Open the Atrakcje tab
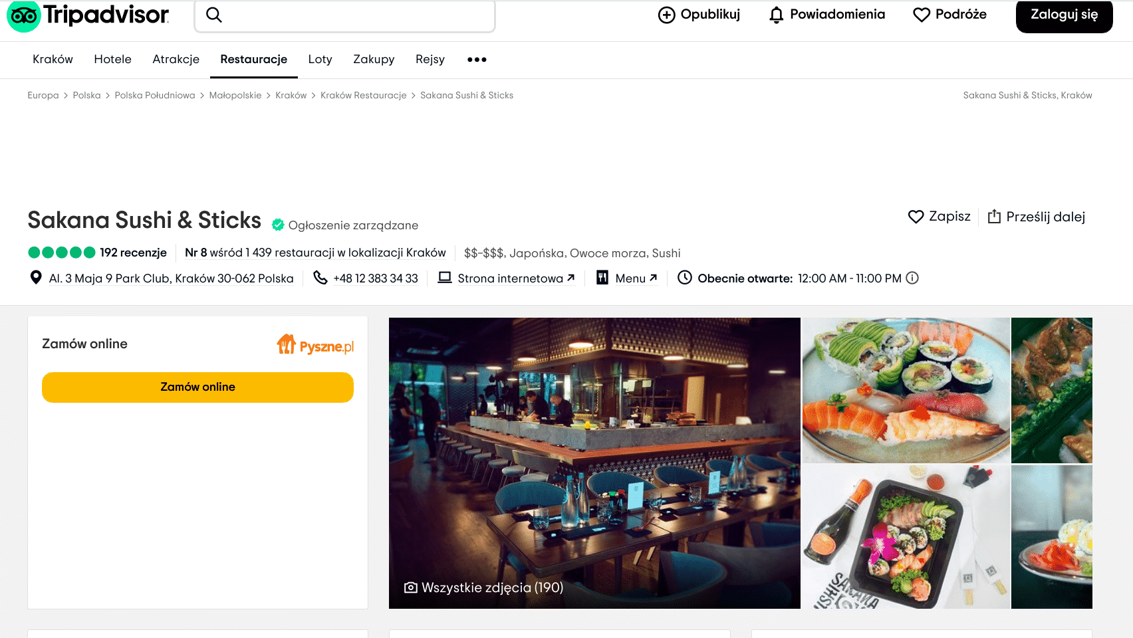 (176, 59)
